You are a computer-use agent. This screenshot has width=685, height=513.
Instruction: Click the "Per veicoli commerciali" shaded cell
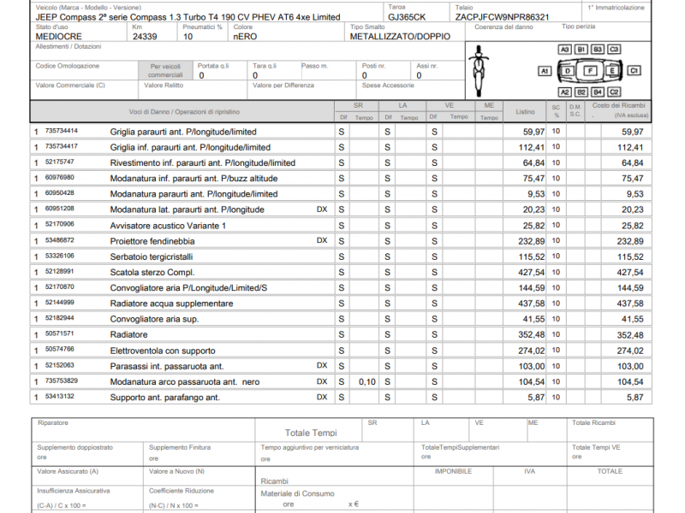pyautogui.click(x=165, y=70)
